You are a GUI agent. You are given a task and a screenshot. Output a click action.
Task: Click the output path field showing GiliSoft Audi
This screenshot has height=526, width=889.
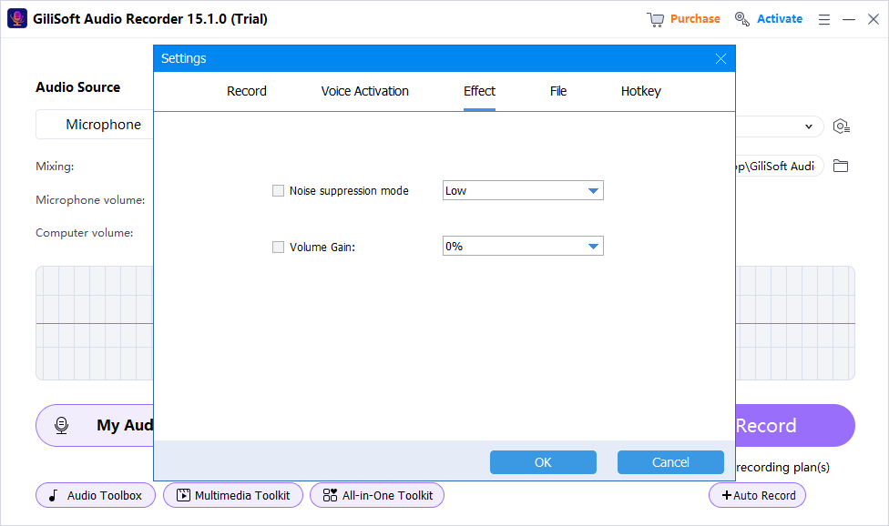(x=779, y=166)
